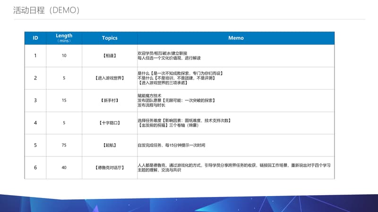Viewport: 378px width, 212px height.
Task: Click the 【十字路口】 topic cell
Action: [x=109, y=123]
